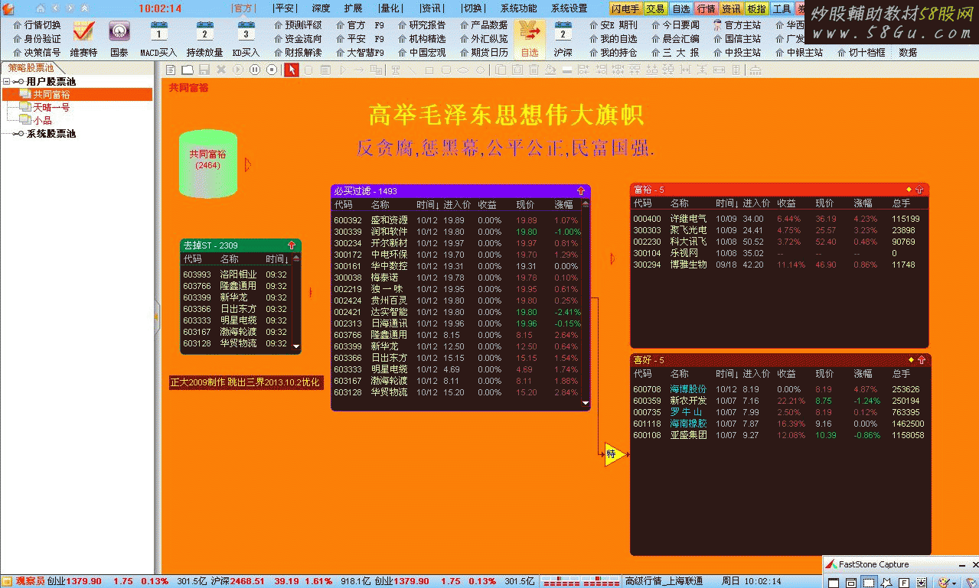Pause strategy with the pause button
This screenshot has height=588, width=979.
tap(254, 70)
